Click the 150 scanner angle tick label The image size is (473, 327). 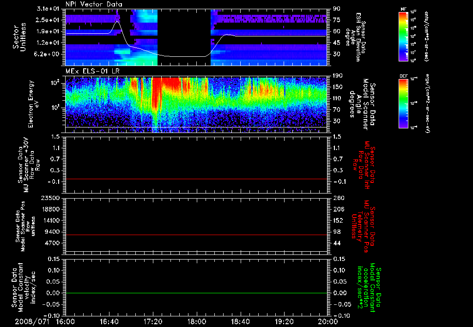pyautogui.click(x=338, y=87)
